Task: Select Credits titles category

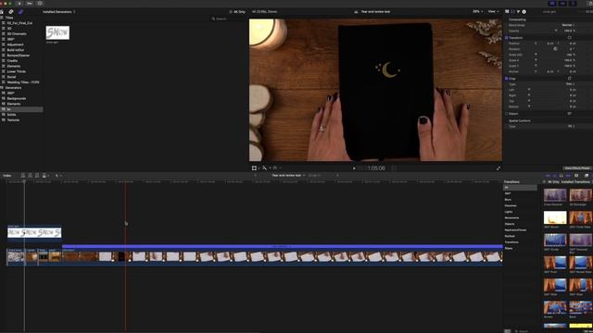Action: [12, 60]
